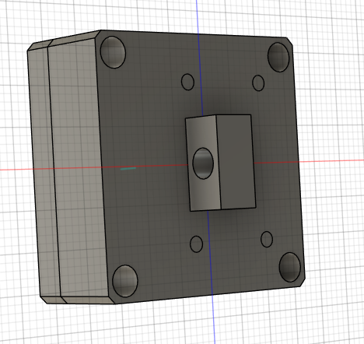The image size is (364, 344).
Task: Select the upper-left small hole on plate
Action: (x=187, y=82)
